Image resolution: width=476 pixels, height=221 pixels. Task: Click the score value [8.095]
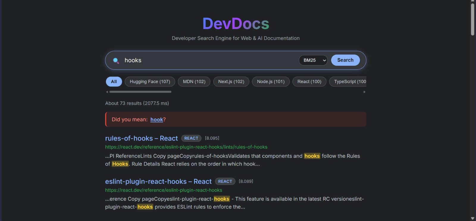[212, 138]
